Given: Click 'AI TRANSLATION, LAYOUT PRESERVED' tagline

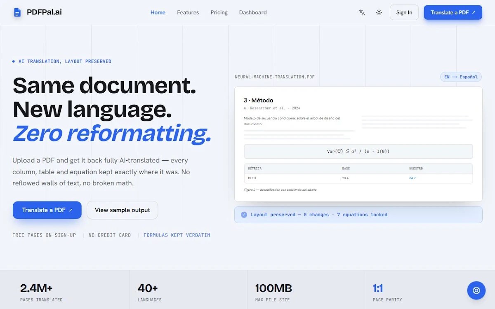Looking at the screenshot, I should (x=65, y=61).
